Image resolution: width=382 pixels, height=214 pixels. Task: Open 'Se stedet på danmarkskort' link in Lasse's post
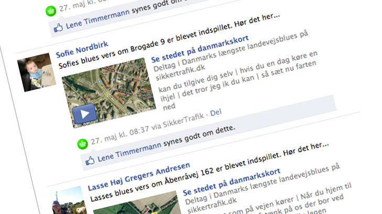coord(232,182)
